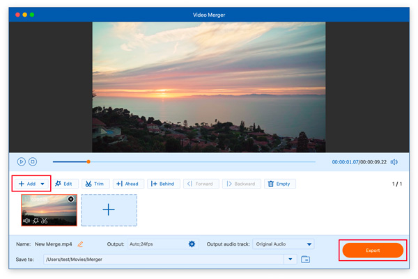This screenshot has width=418, height=279.
Task: Browse the output folder icon
Action: coord(305,260)
